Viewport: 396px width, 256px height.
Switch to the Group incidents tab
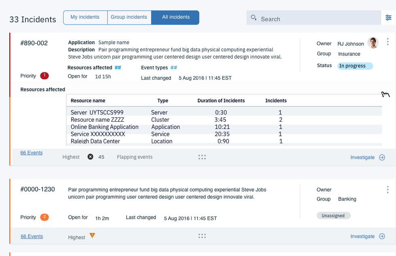(129, 17)
